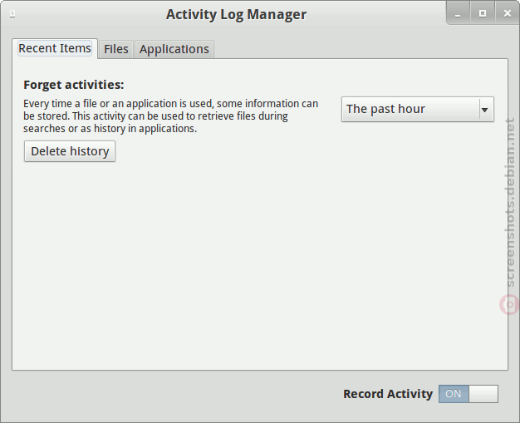Screen dimensions: 520x423
Task: Toggle the Record Activity switch off
Action: pos(468,394)
